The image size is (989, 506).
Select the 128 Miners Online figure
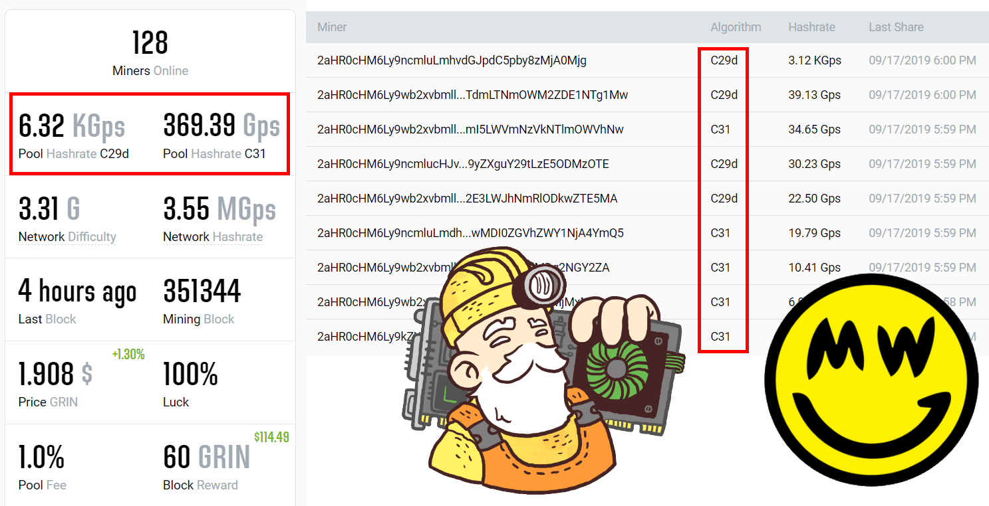pos(150,43)
